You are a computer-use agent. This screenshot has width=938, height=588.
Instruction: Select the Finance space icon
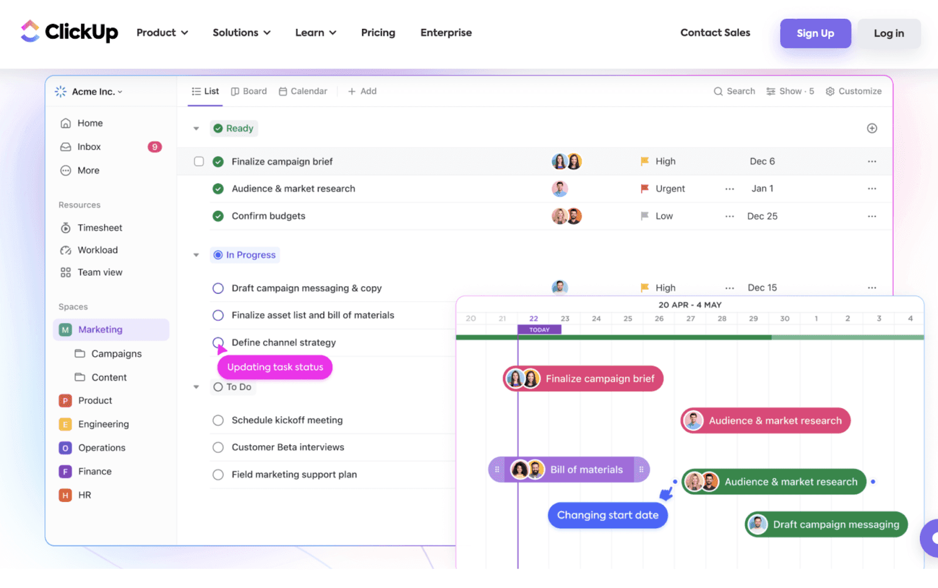coord(65,471)
